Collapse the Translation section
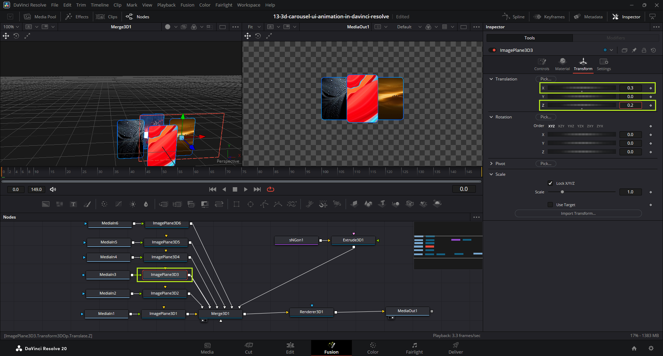This screenshot has width=663, height=356. point(491,79)
